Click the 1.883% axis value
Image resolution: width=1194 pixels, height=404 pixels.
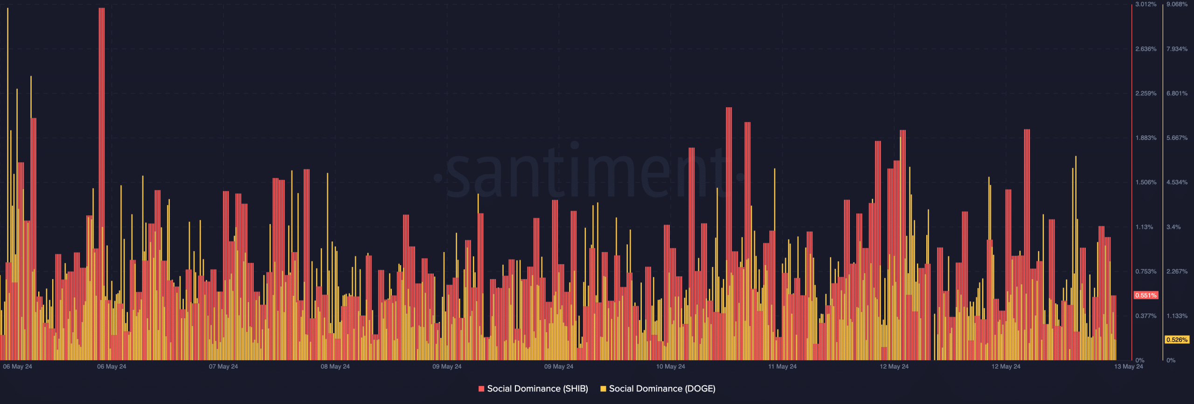click(x=1146, y=138)
